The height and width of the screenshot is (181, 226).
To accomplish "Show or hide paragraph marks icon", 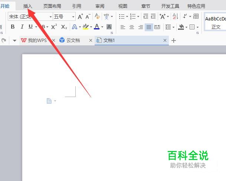I will tap(185, 16).
